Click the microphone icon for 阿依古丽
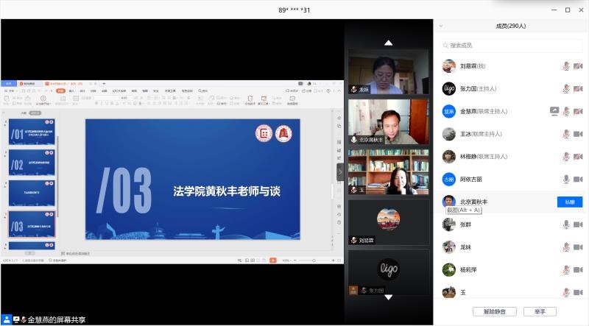 (566, 179)
